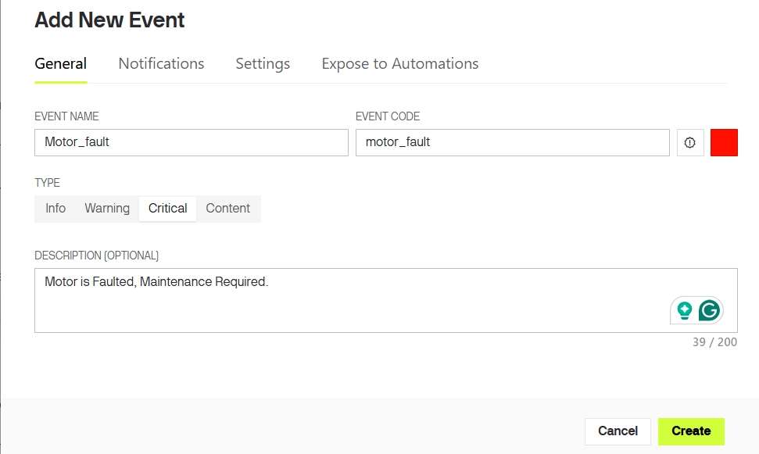The height and width of the screenshot is (454, 759).
Task: Open the Settings tab
Action: click(263, 64)
